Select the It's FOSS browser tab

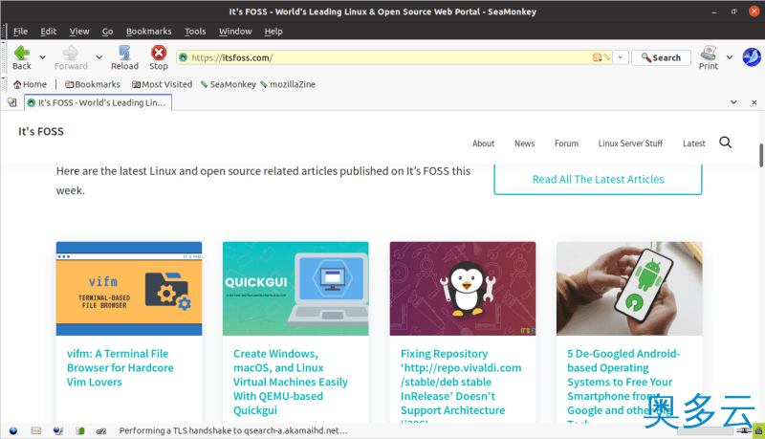[98, 102]
